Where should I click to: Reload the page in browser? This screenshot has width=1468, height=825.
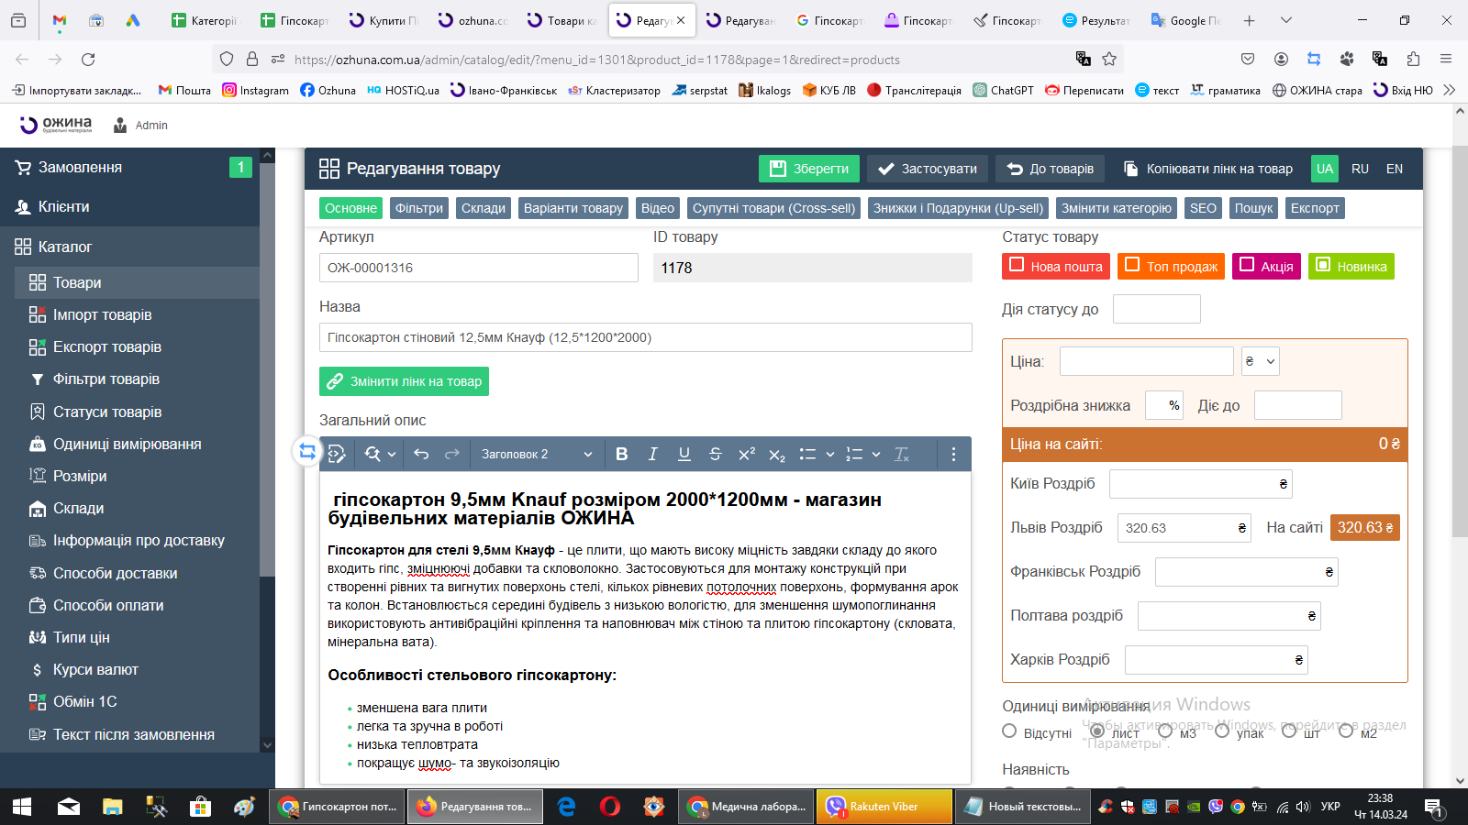[88, 60]
